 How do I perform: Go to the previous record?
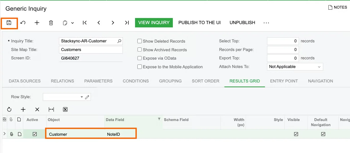coord(99,23)
